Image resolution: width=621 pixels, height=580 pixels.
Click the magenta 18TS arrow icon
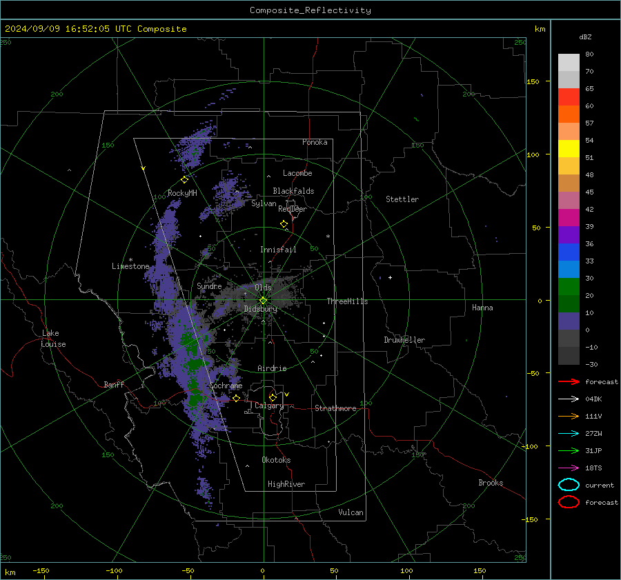click(x=569, y=468)
